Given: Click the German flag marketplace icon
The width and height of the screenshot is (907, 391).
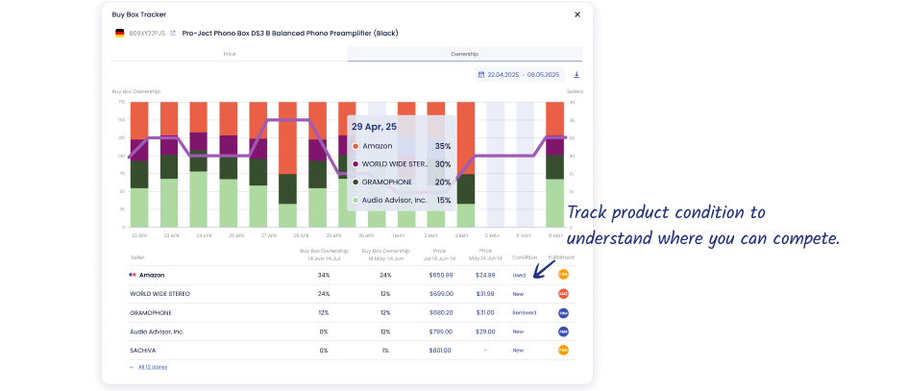Looking at the screenshot, I should pos(120,34).
